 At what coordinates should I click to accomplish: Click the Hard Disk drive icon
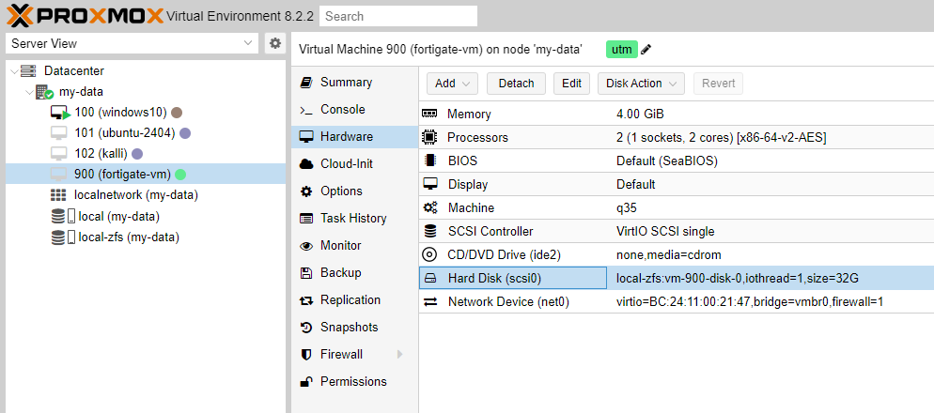[x=429, y=279]
